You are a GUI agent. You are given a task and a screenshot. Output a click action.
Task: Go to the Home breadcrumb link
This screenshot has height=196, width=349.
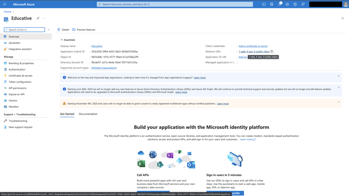click(7, 12)
